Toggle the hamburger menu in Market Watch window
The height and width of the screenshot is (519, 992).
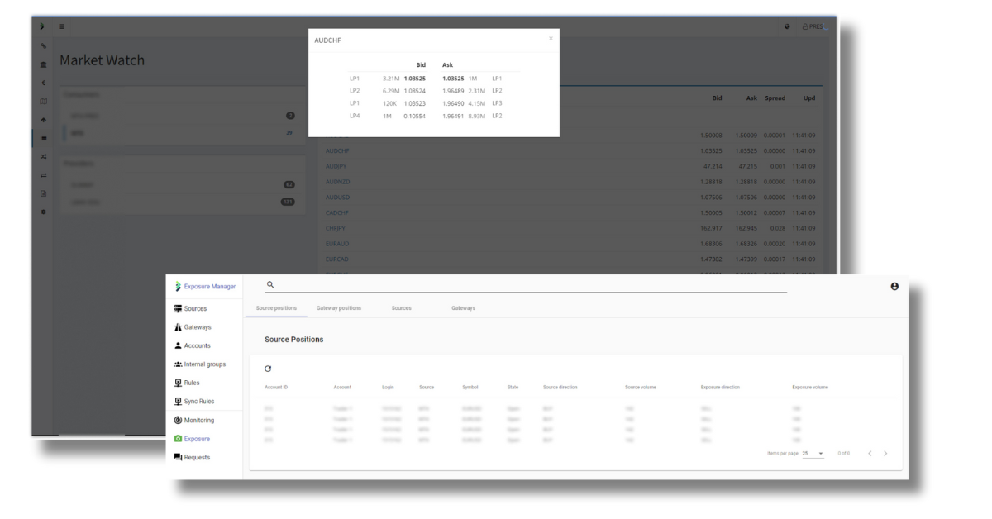click(62, 27)
